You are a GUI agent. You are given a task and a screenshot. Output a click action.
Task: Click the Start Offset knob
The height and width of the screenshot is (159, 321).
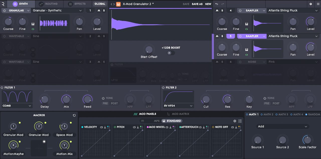[x=149, y=49]
